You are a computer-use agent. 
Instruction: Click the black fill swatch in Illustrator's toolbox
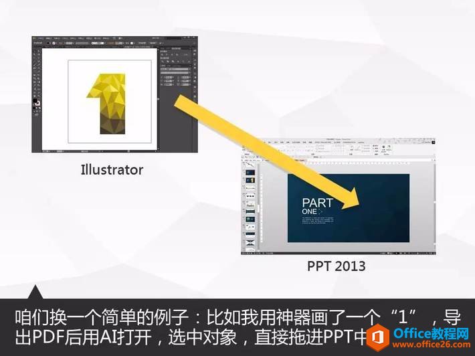35,100
